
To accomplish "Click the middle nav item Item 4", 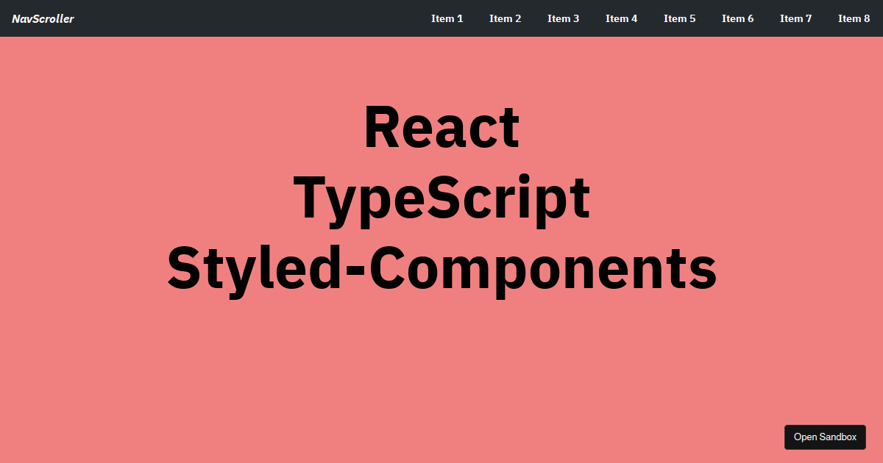I will coord(621,18).
